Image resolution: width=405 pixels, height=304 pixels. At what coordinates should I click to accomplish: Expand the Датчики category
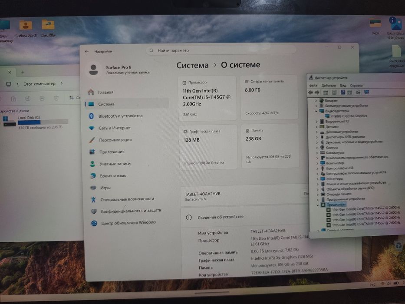[317, 127]
